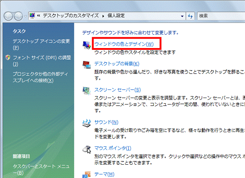Click the 検索 search field
Viewport: 245px width, 178px height.
(x=221, y=16)
